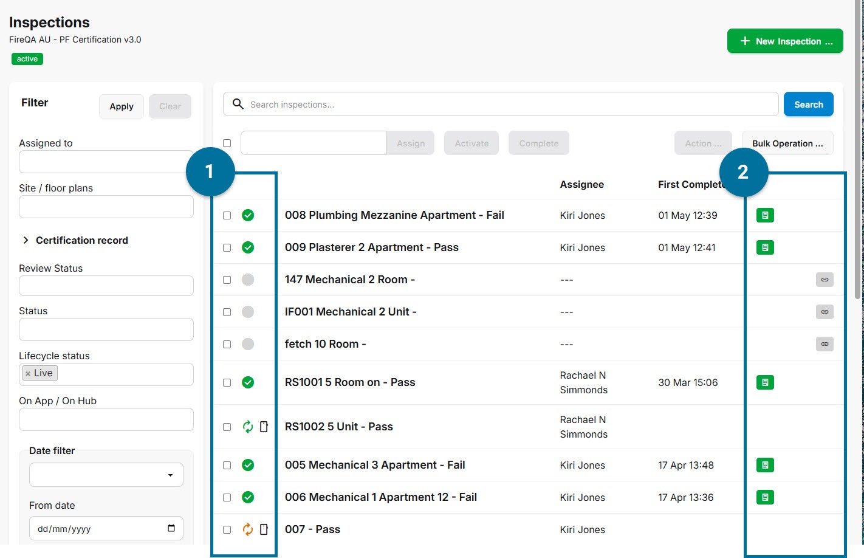This screenshot has width=864, height=558.
Task: Open the report icon for 006 Mechanical 1 Apartment 12
Action: pyautogui.click(x=765, y=497)
